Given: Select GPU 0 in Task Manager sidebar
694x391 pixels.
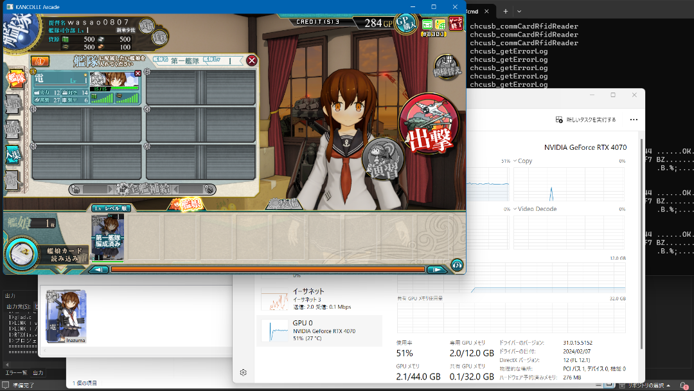Looking at the screenshot, I should pyautogui.click(x=319, y=330).
